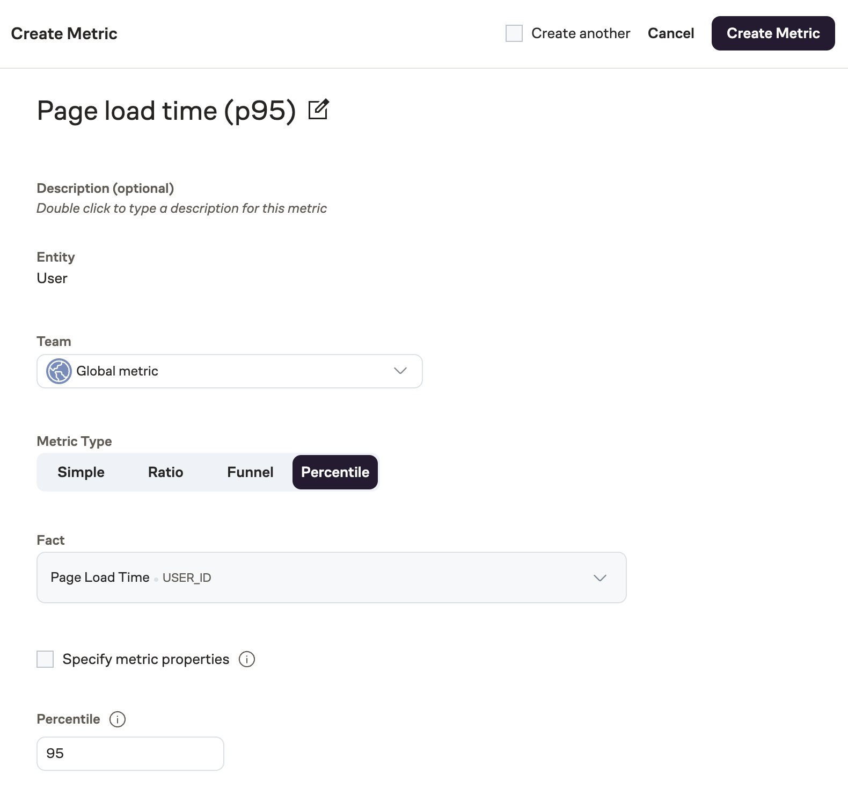Screen dimensions: 848x794
Task: Select the Simple metric type
Action: [81, 472]
